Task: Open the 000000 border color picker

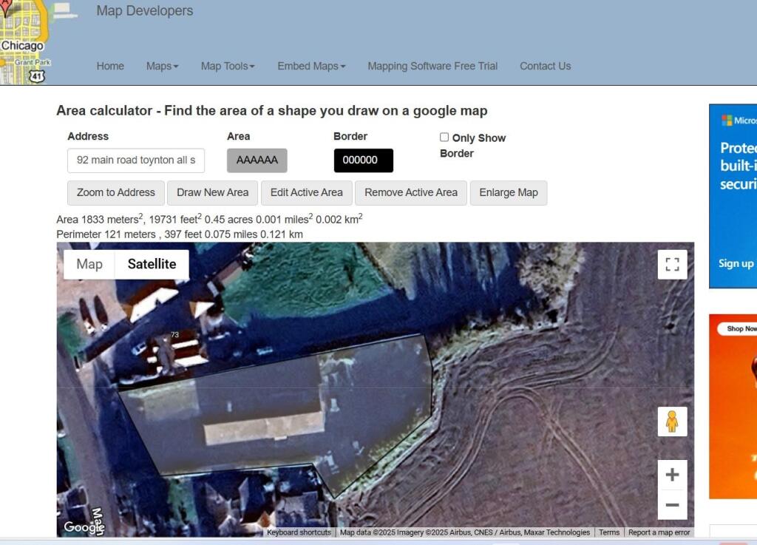Action: tap(363, 160)
